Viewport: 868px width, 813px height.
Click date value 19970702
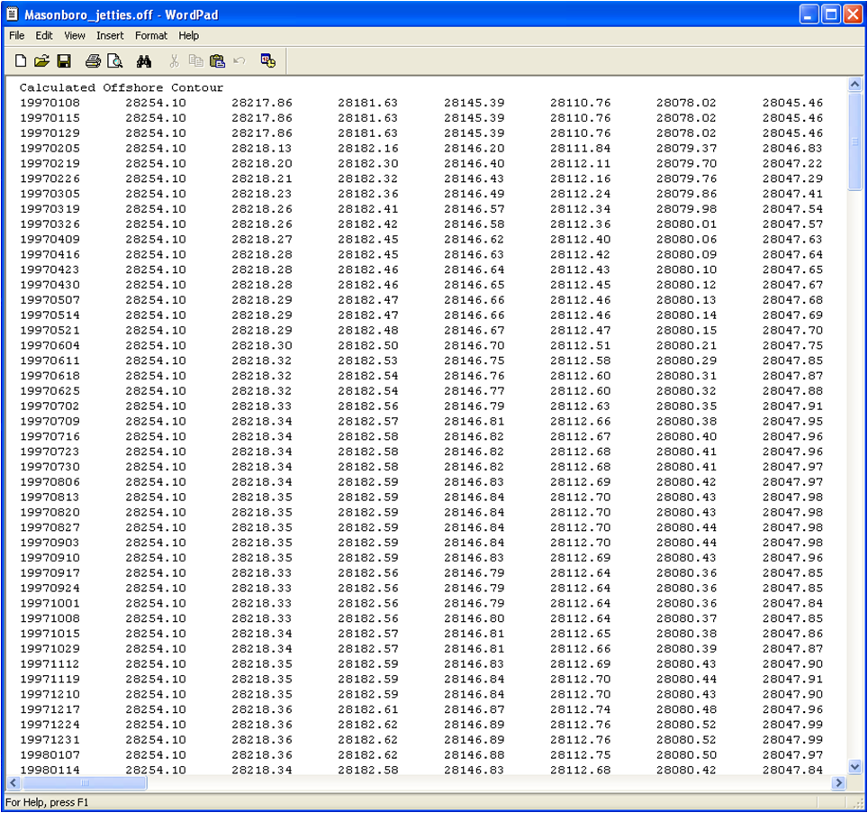[50, 406]
